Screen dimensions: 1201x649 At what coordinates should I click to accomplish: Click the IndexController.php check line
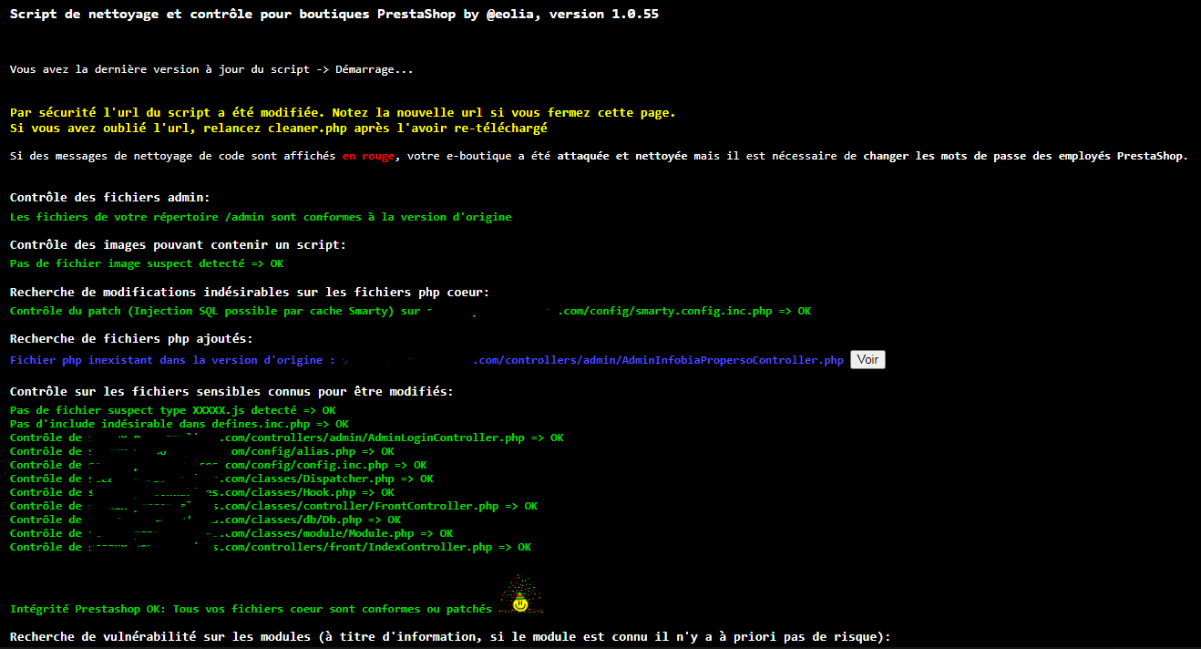pos(271,547)
